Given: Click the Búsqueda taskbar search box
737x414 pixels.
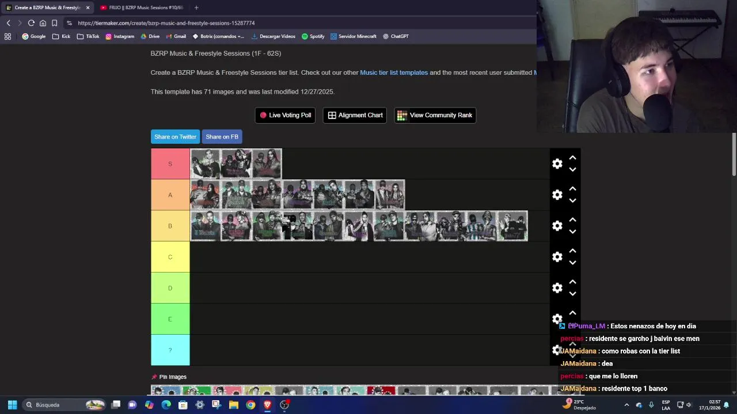Looking at the screenshot, I should coord(65,405).
